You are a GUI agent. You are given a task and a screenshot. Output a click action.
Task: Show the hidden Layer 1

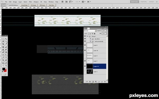tap(85, 72)
